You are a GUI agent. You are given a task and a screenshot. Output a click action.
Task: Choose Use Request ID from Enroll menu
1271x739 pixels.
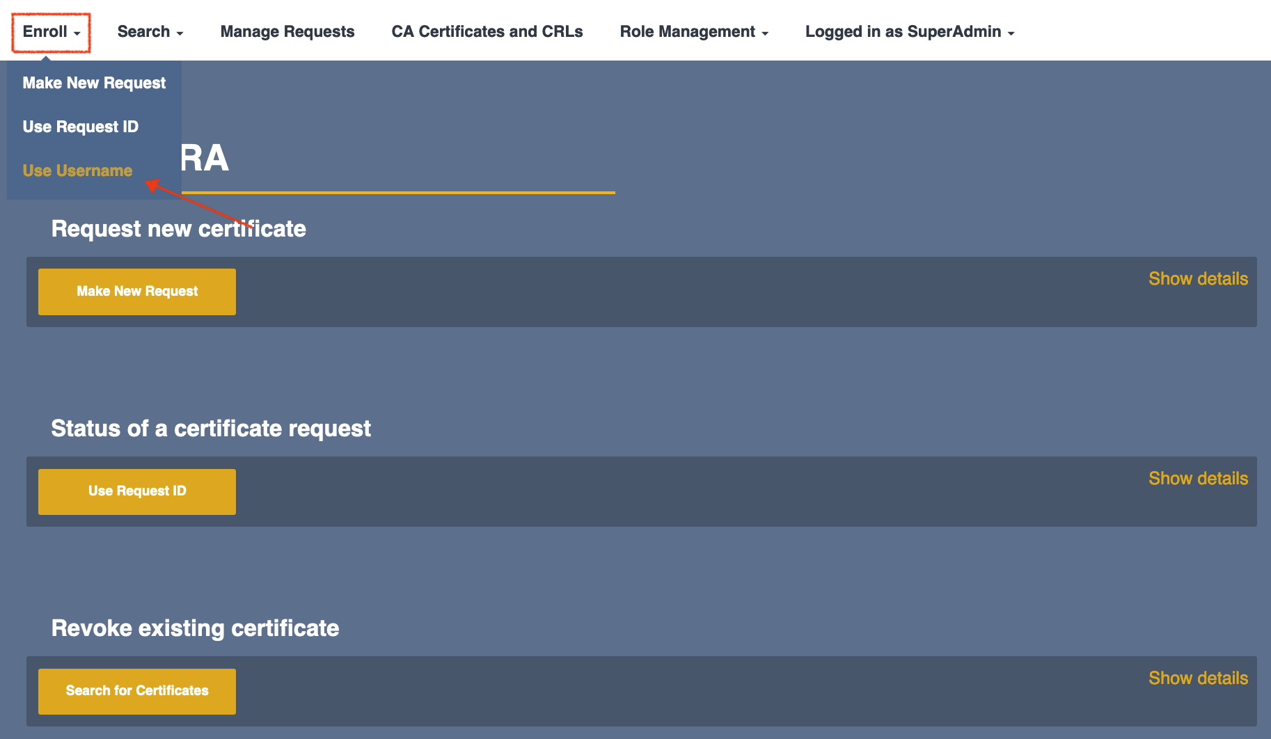pyautogui.click(x=80, y=127)
